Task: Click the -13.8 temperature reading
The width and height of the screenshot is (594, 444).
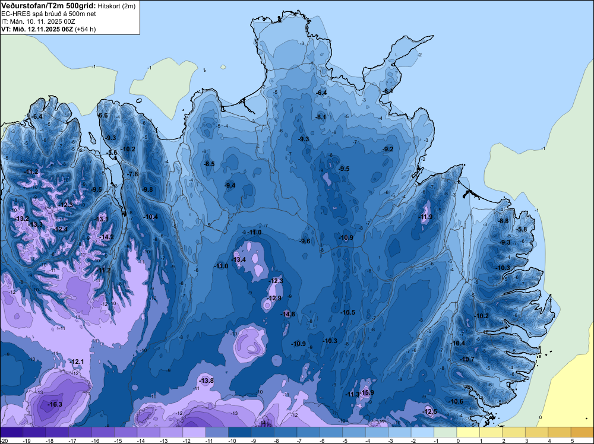Action: (x=207, y=381)
